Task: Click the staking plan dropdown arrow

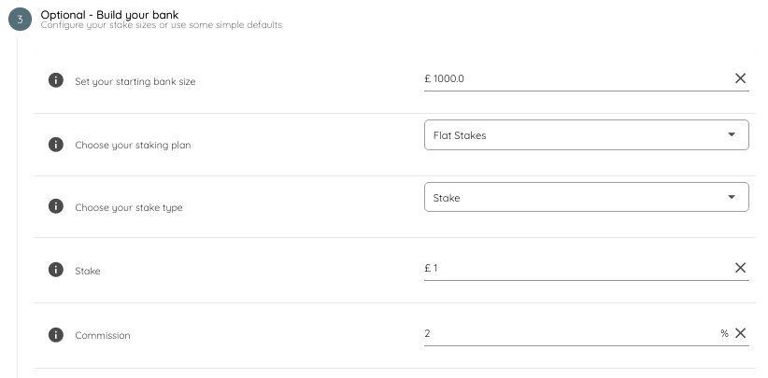Action: 732,135
